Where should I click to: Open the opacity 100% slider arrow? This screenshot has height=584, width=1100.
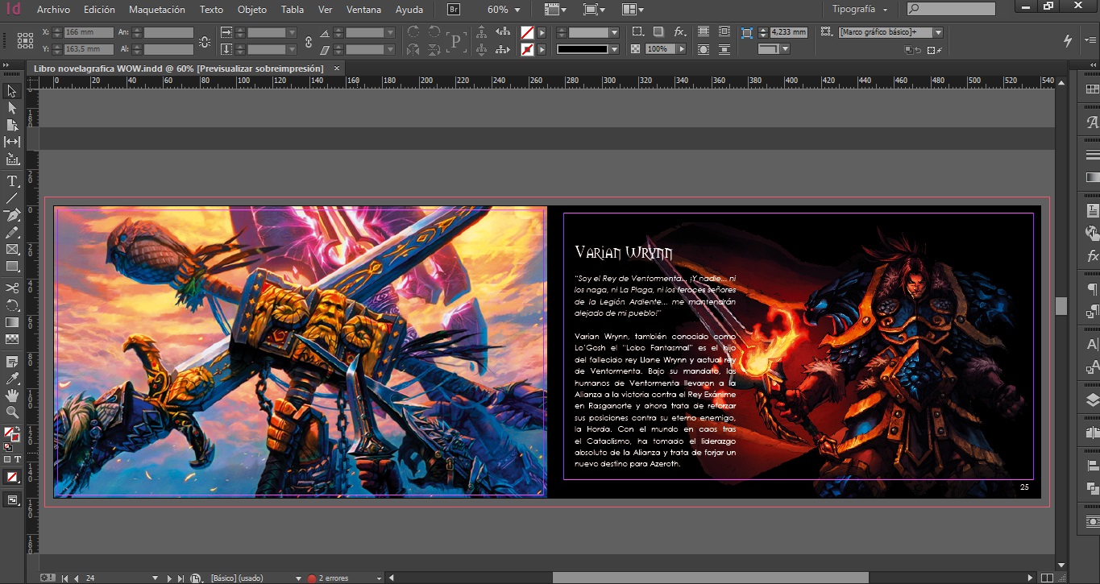[x=682, y=49]
